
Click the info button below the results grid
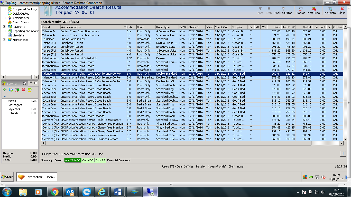coord(343,154)
